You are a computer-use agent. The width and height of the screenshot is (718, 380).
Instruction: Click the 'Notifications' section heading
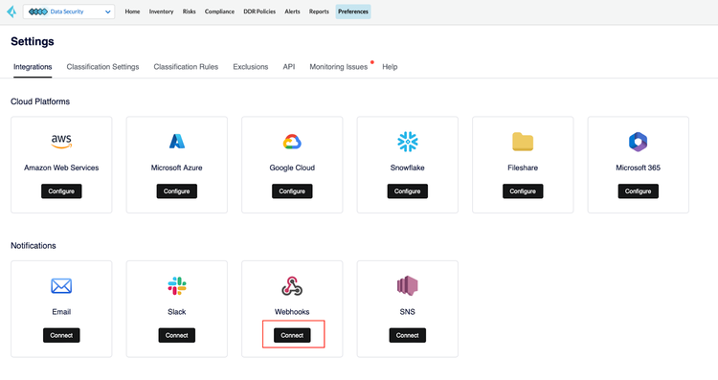click(34, 246)
